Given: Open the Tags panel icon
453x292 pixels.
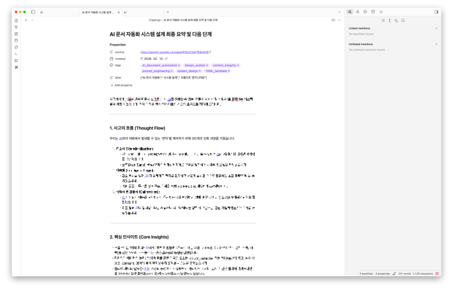Looking at the screenshot, I should click(x=365, y=12).
